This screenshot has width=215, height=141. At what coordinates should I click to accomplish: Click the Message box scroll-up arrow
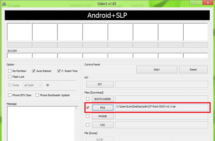coord(76,109)
